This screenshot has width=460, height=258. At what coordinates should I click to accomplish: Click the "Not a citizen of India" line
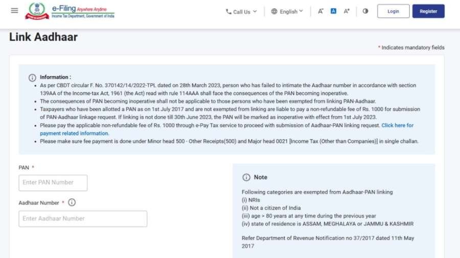pos(271,208)
